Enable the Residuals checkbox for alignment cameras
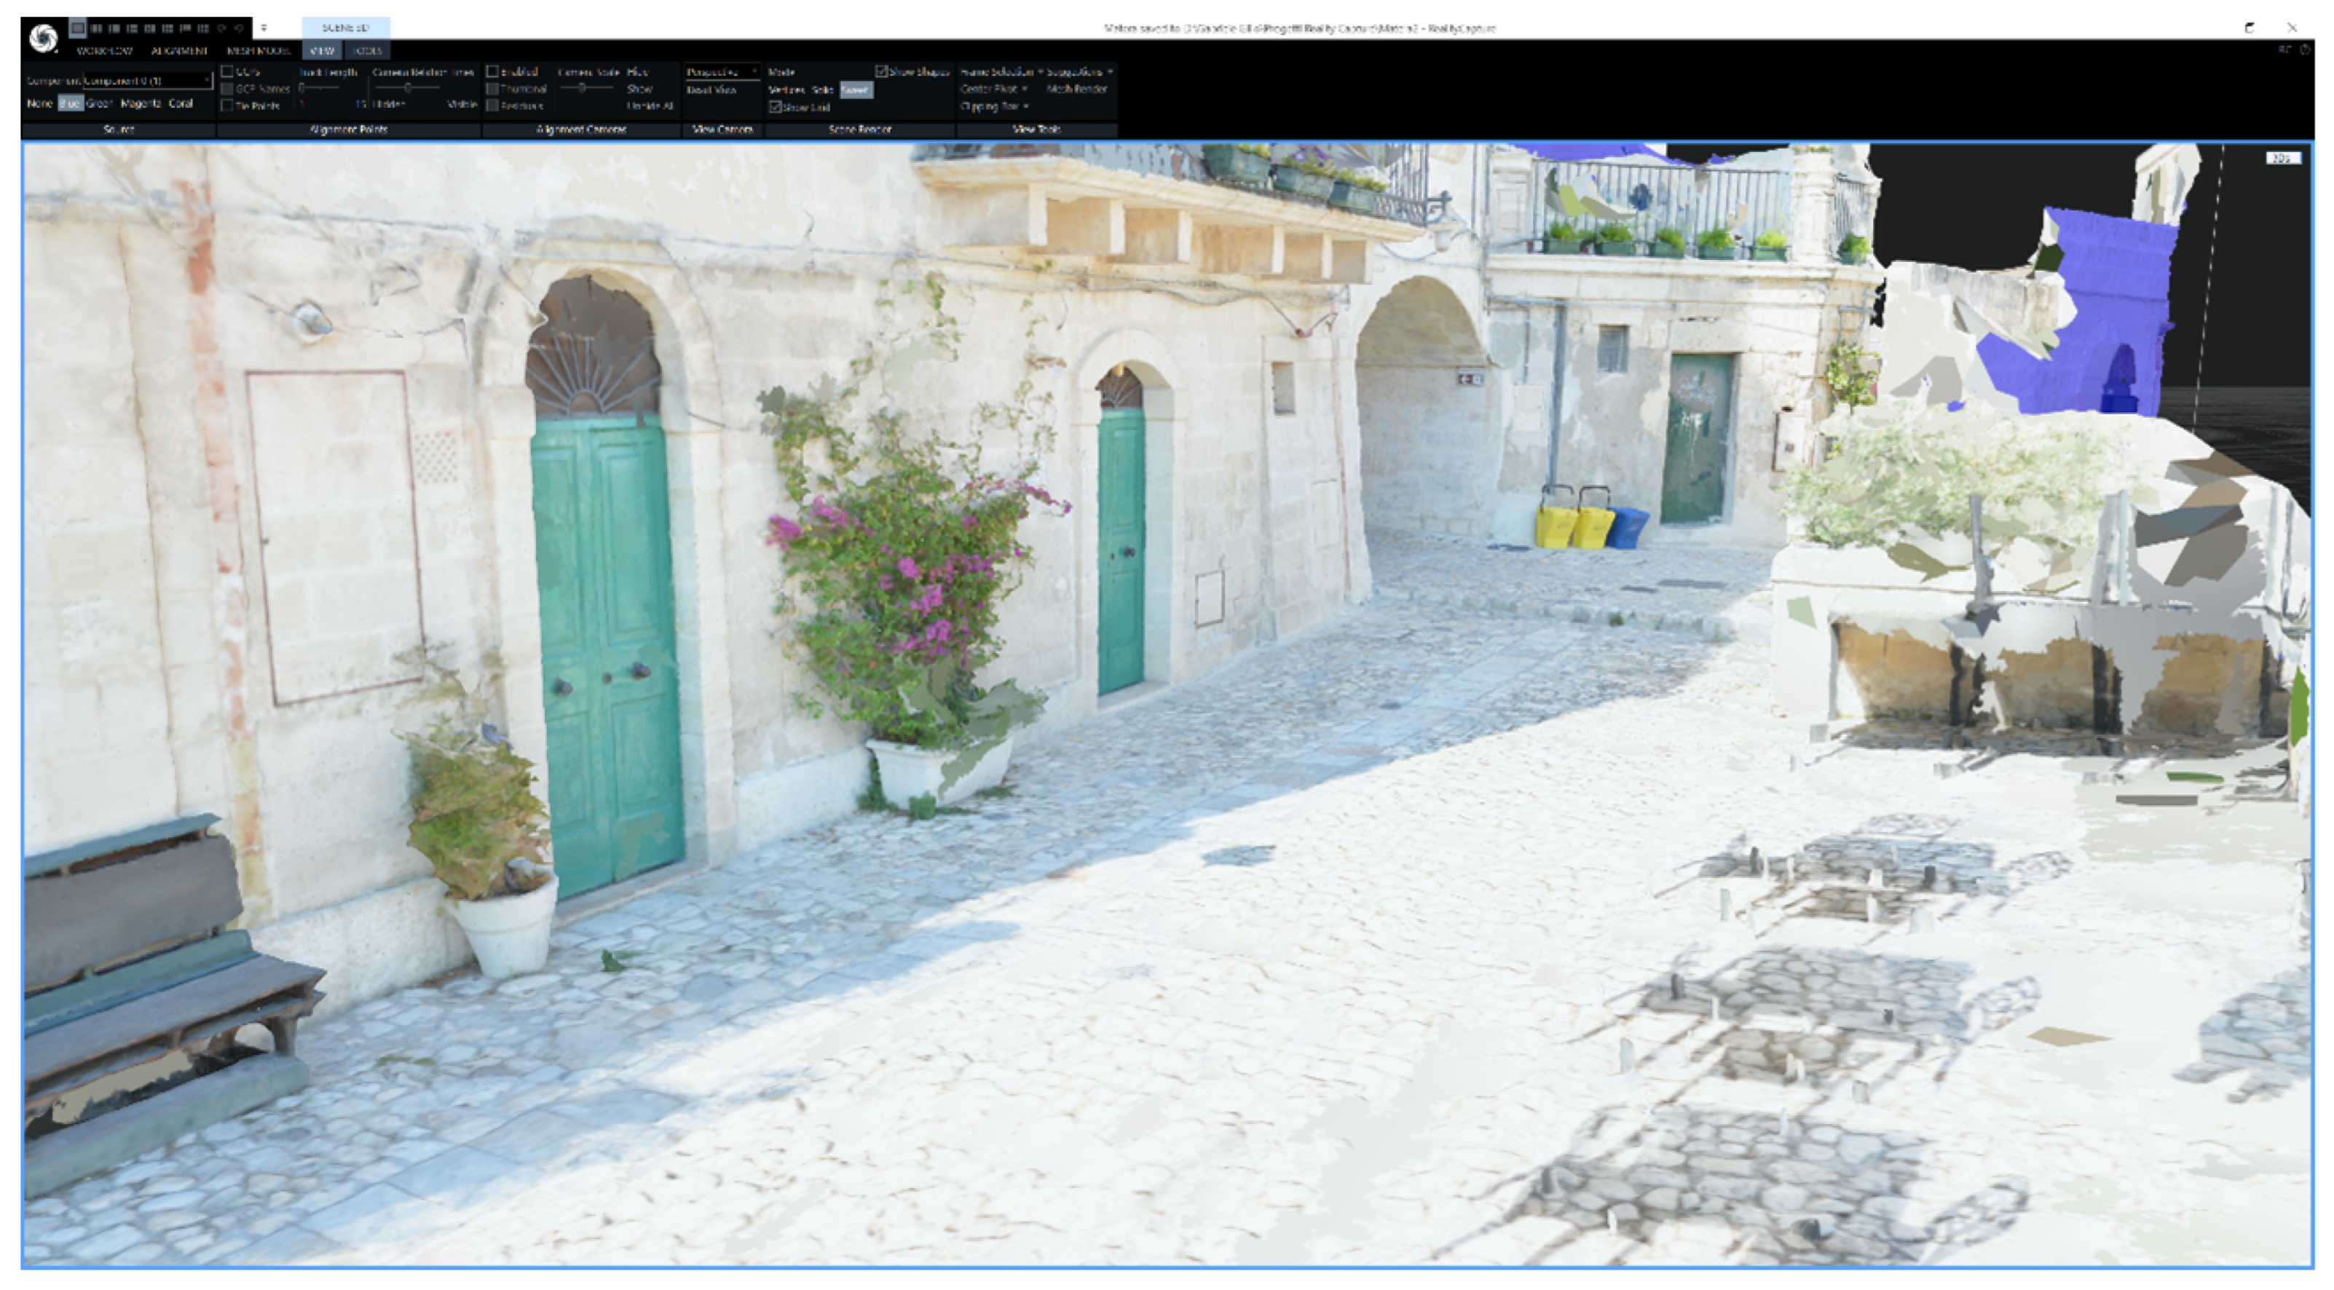Image resolution: width=2334 pixels, height=1290 pixels. point(492,106)
